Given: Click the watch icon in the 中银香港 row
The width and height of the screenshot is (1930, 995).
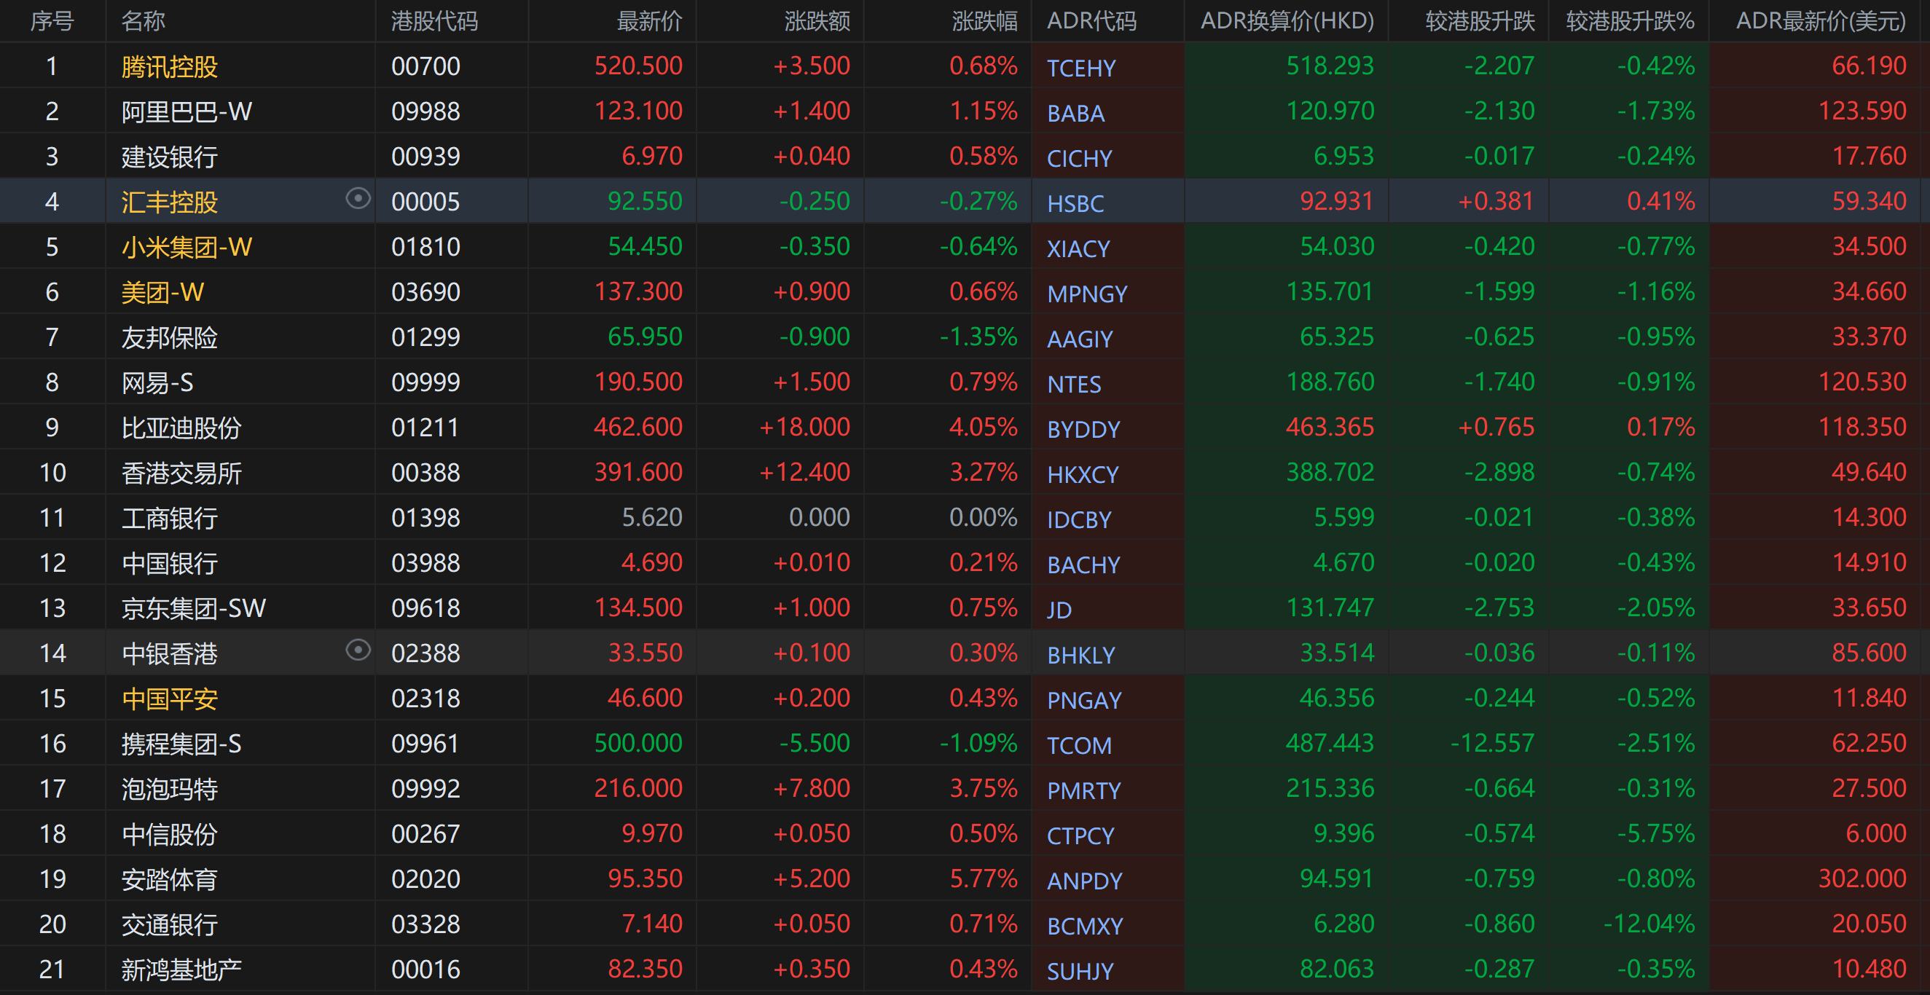Looking at the screenshot, I should pyautogui.click(x=358, y=650).
